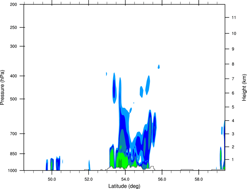Pick the 4 km height label
247x189 pixels.
[x=233, y=121]
